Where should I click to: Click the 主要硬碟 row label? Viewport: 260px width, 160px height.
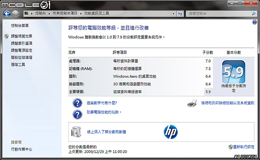pyautogui.click(x=76, y=92)
